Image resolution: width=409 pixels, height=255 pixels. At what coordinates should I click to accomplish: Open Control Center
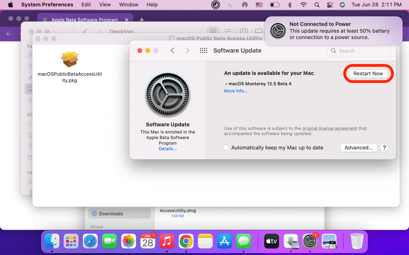coord(330,5)
